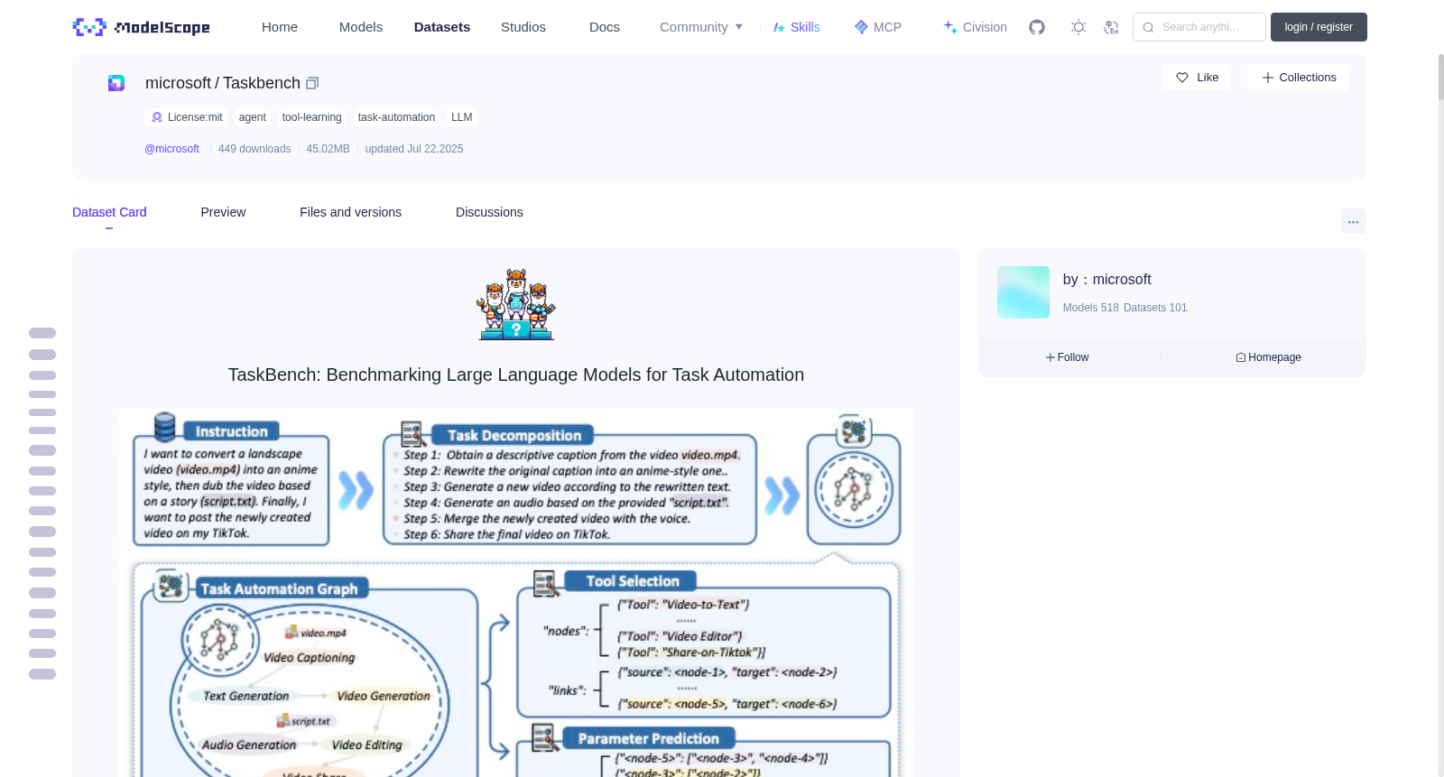1444x777 pixels.
Task: Switch to the Preview tab
Action: 223,212
